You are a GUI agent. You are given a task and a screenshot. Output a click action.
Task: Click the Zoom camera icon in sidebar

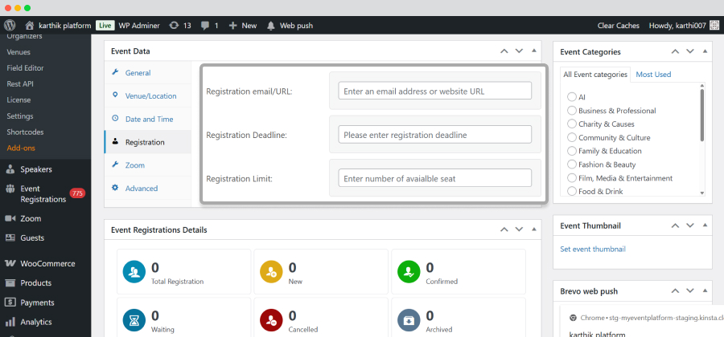coord(10,218)
